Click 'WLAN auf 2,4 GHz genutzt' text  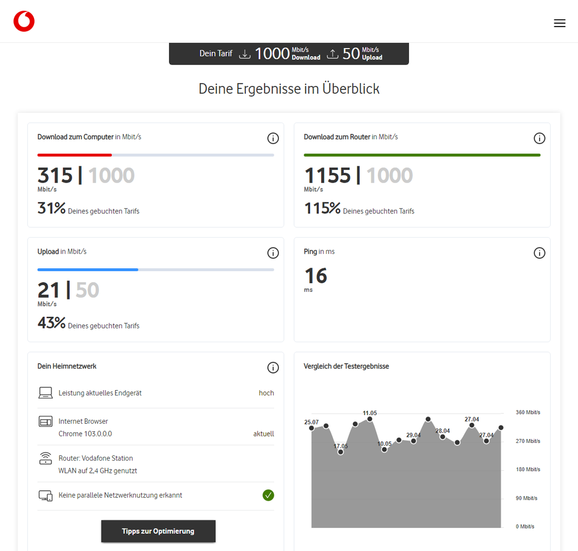click(x=98, y=471)
